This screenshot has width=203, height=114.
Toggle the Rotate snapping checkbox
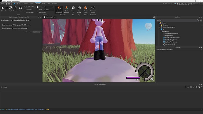coord(38,7)
